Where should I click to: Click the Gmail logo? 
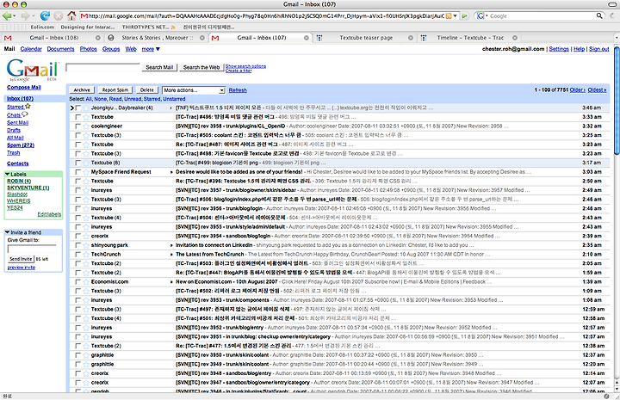click(x=33, y=70)
